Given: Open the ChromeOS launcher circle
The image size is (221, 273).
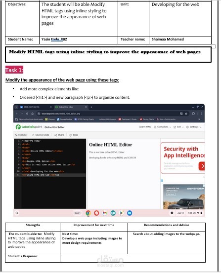Looking at the screenshot, I should pos(17,213).
